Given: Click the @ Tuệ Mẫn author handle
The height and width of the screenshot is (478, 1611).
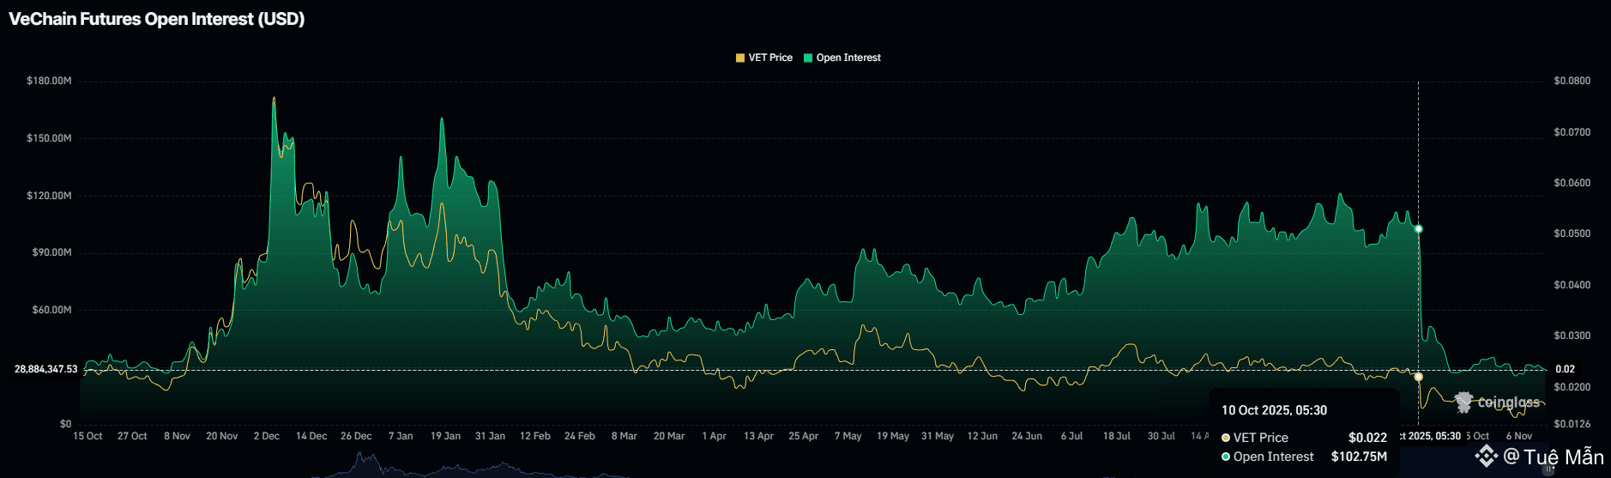Looking at the screenshot, I should click(1554, 457).
